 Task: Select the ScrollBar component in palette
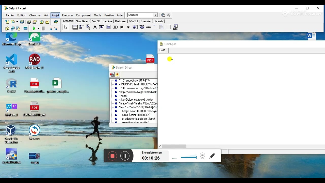[x=149, y=27]
